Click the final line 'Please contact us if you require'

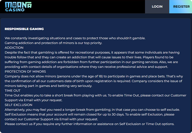click(x=89, y=124)
